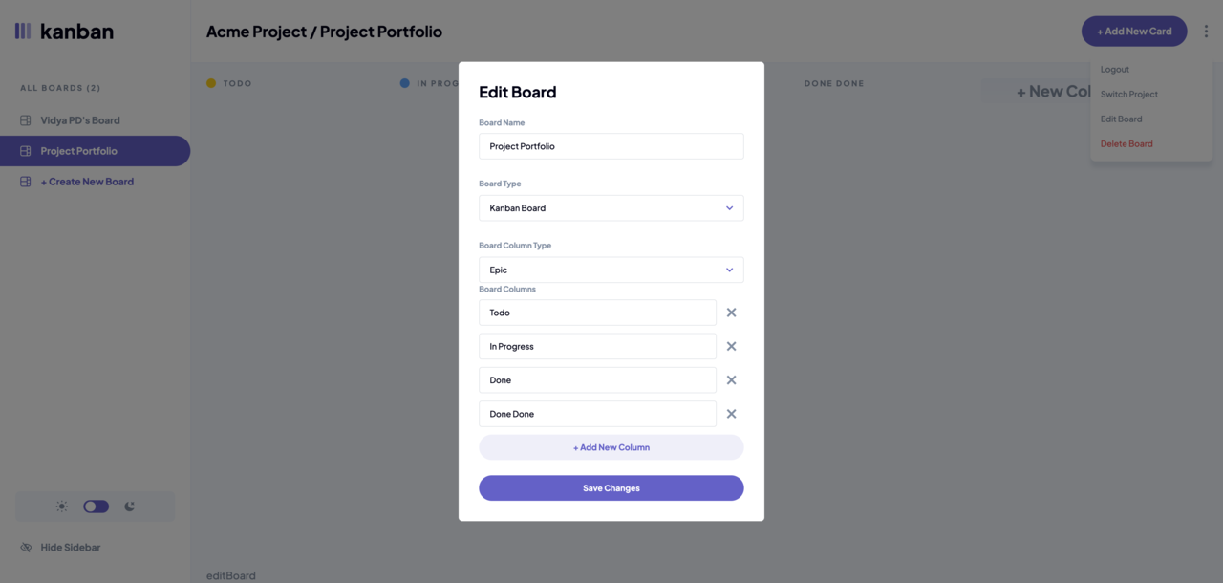Click the + Add New Card button
The image size is (1223, 583).
(1134, 32)
